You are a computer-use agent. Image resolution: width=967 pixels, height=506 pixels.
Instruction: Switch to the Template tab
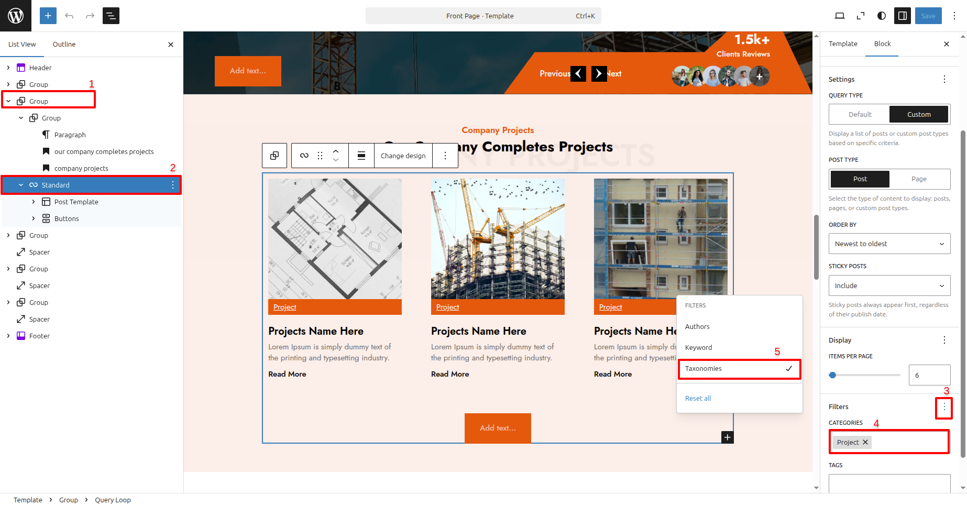point(843,44)
